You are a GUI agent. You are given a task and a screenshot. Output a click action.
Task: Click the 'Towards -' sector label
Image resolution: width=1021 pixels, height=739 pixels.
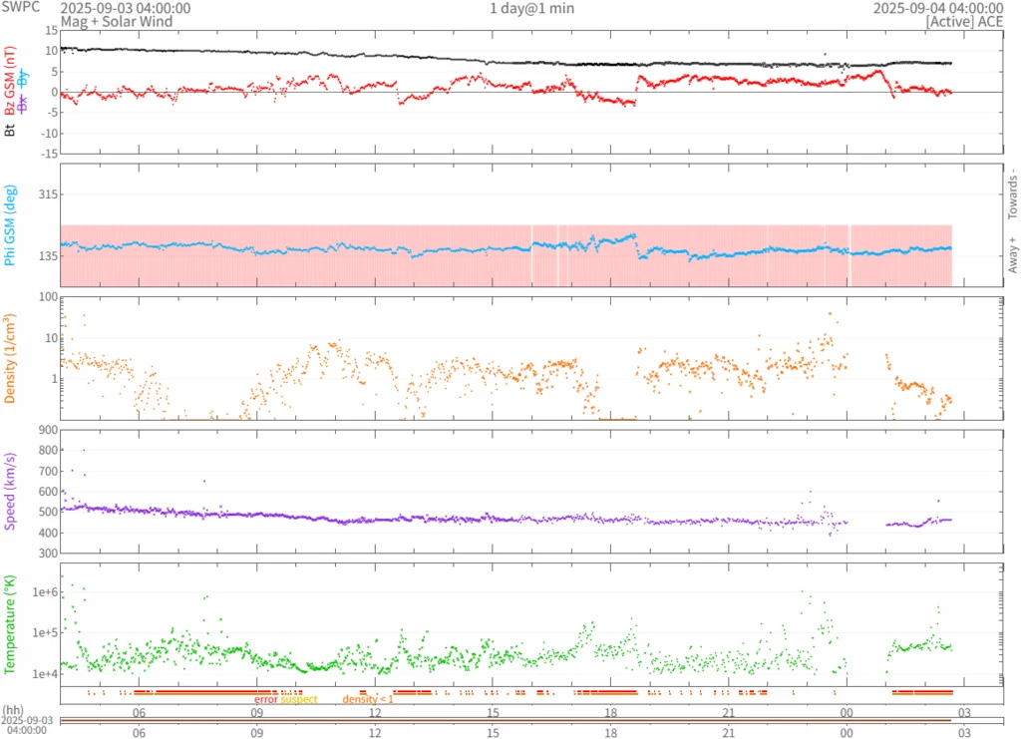click(x=1012, y=192)
